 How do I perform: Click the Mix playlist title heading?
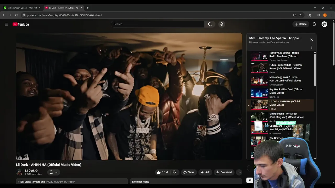click(x=275, y=38)
